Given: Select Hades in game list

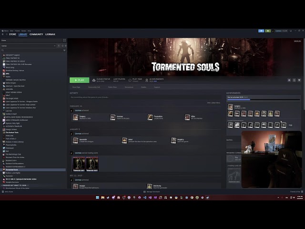Looking at the screenshot, I should (x=8, y=77).
